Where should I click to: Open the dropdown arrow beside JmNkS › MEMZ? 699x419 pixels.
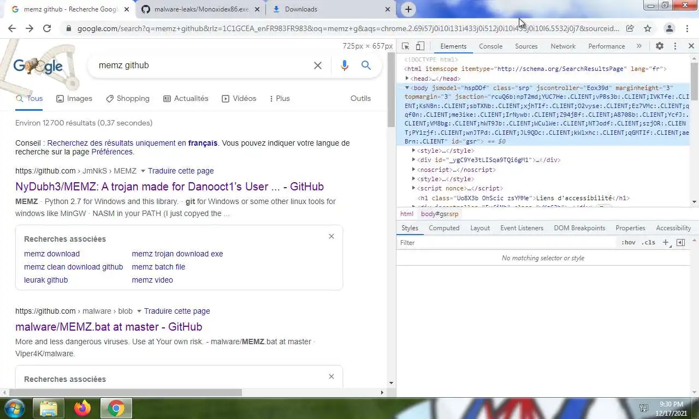pyautogui.click(x=143, y=171)
